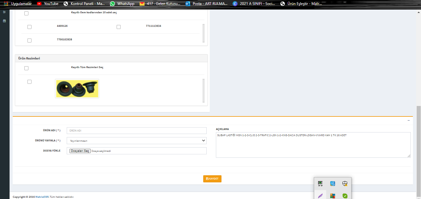
Task: Select the checkbox for OEM code 7700103938
Action: point(29,40)
